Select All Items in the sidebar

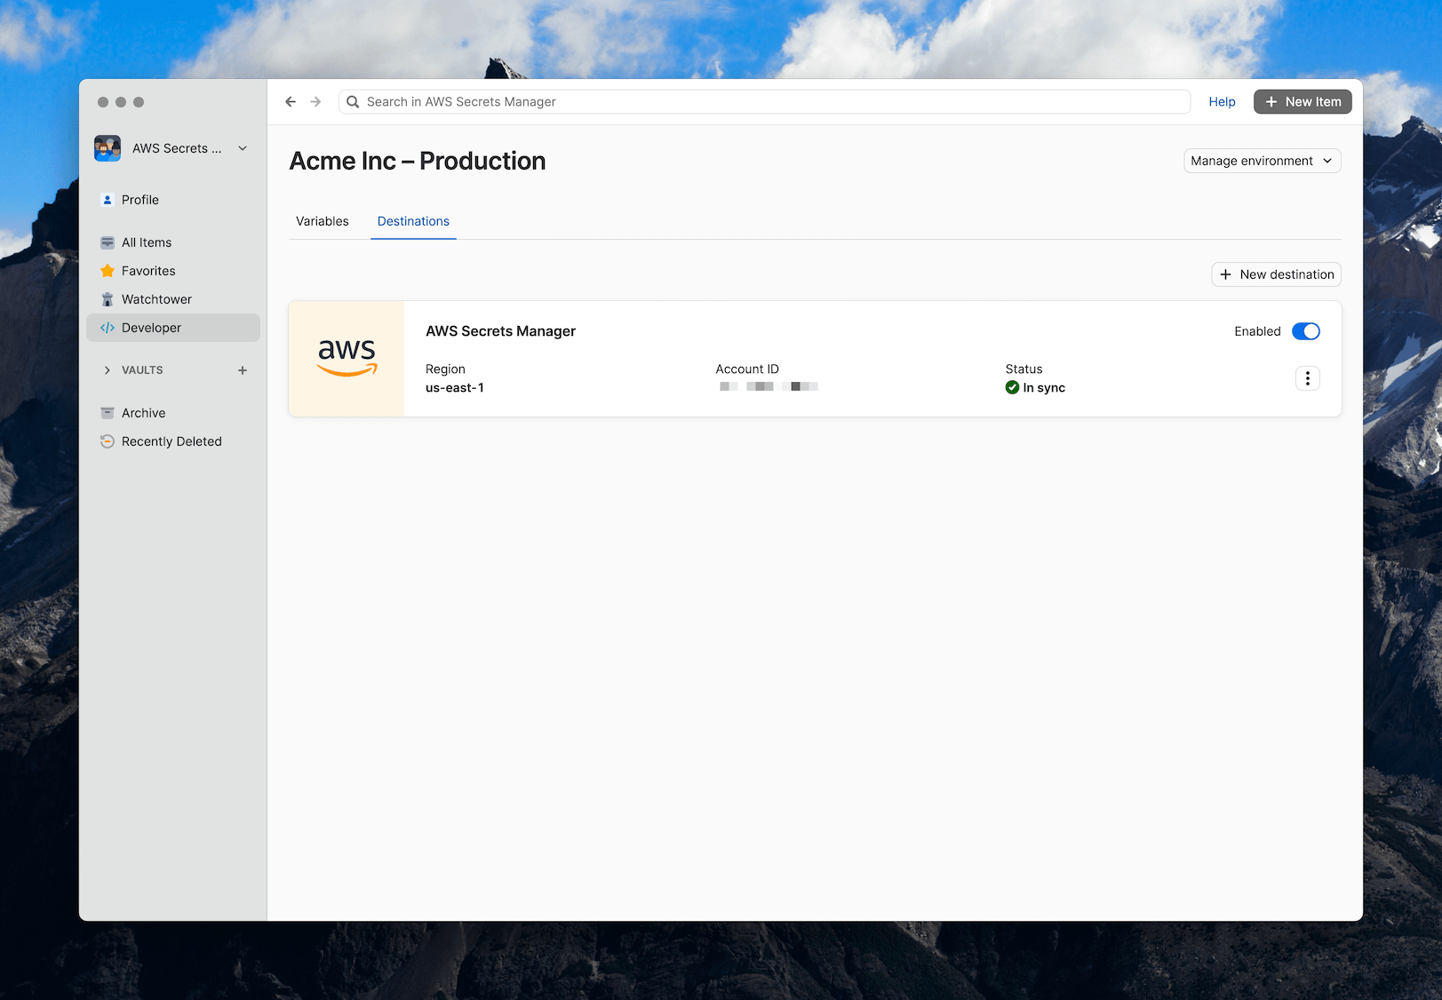coord(145,242)
